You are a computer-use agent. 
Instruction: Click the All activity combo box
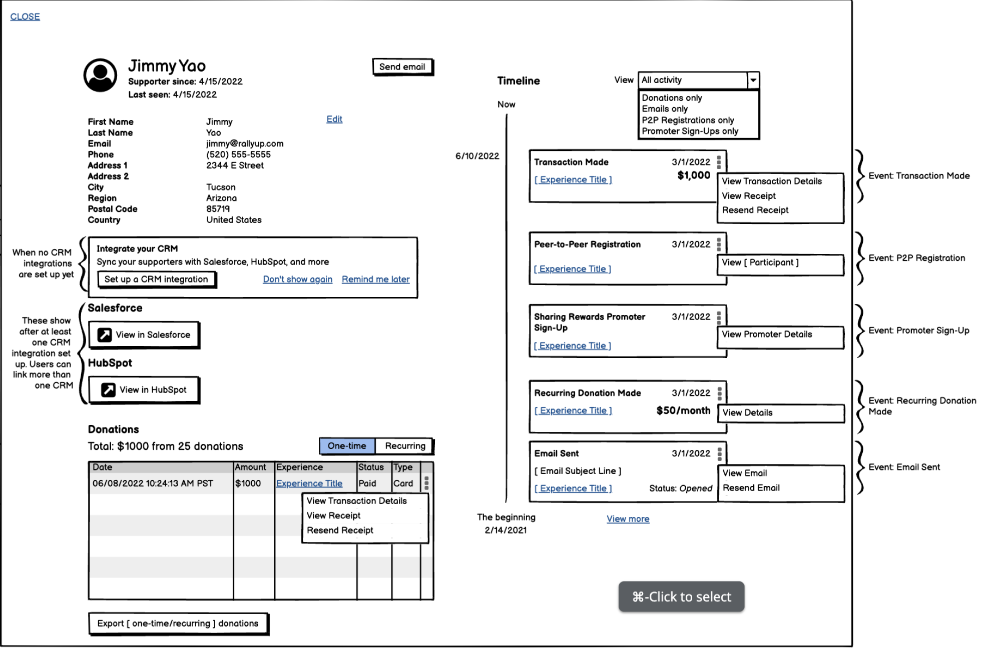click(x=699, y=80)
